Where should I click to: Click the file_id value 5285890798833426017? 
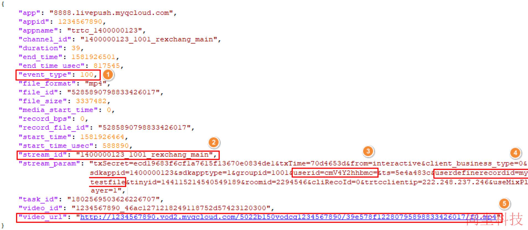[x=113, y=92]
